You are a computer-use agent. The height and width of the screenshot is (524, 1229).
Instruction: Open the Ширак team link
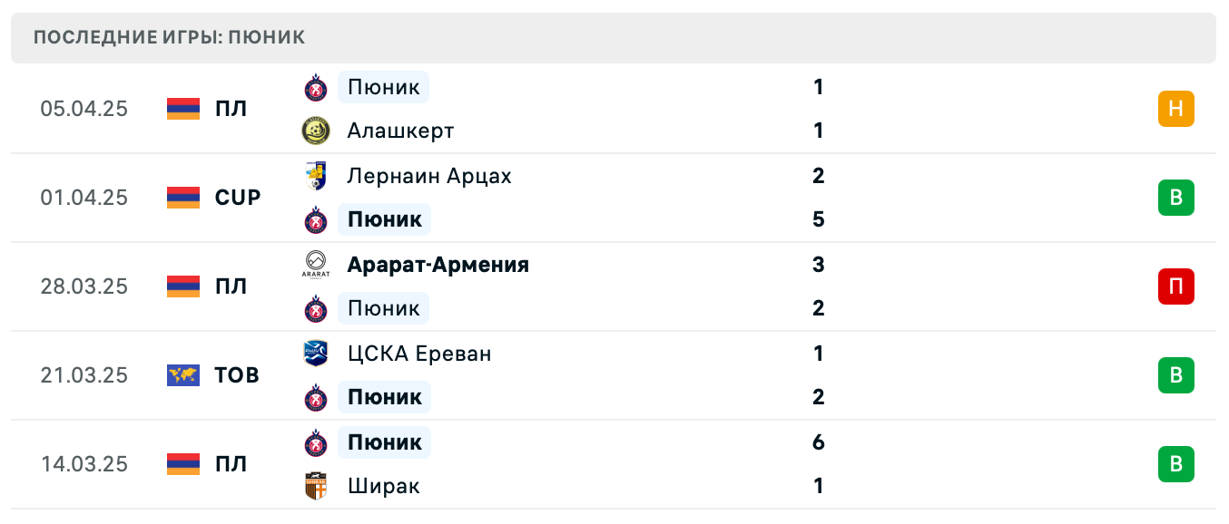(x=383, y=486)
